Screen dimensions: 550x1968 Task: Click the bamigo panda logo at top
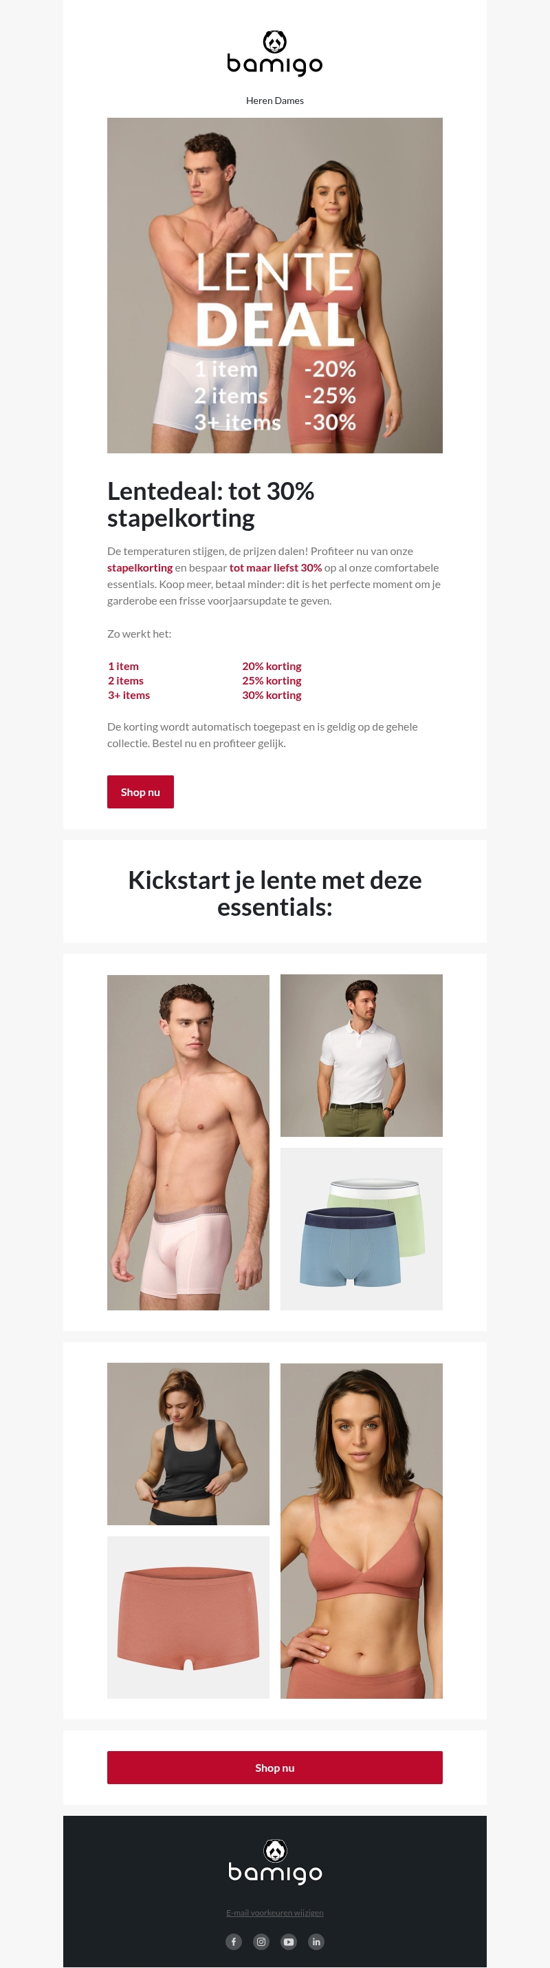[x=274, y=53]
